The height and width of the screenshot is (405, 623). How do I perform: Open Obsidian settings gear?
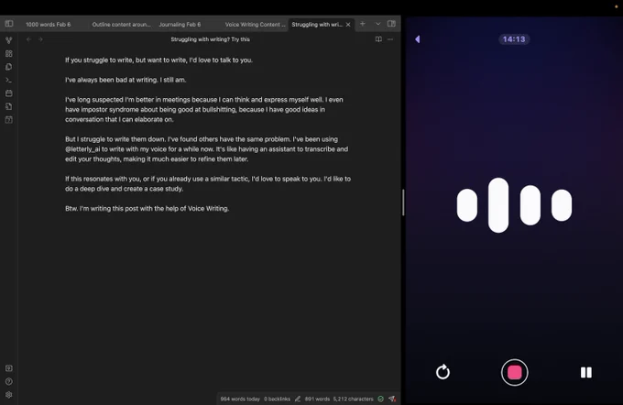coord(9,395)
